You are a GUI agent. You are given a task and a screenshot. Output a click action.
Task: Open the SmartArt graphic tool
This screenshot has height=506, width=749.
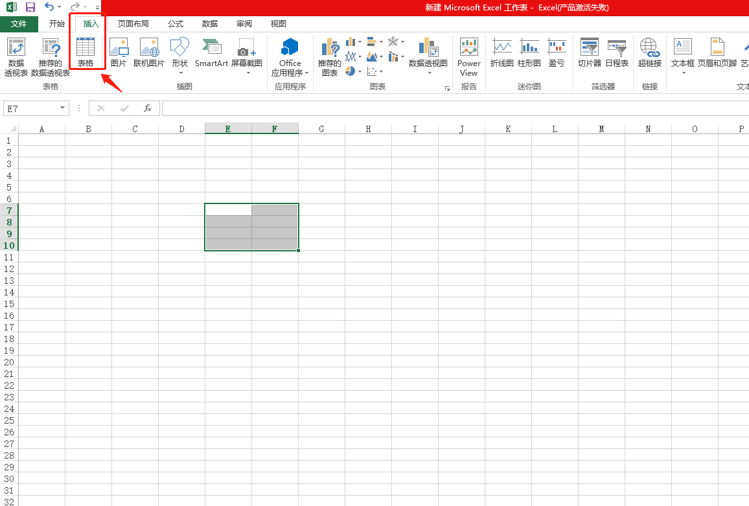pyautogui.click(x=211, y=52)
